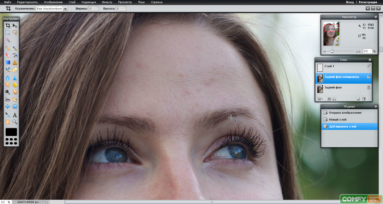Select the Move tool
The height and width of the screenshot is (204, 383).
15,25
